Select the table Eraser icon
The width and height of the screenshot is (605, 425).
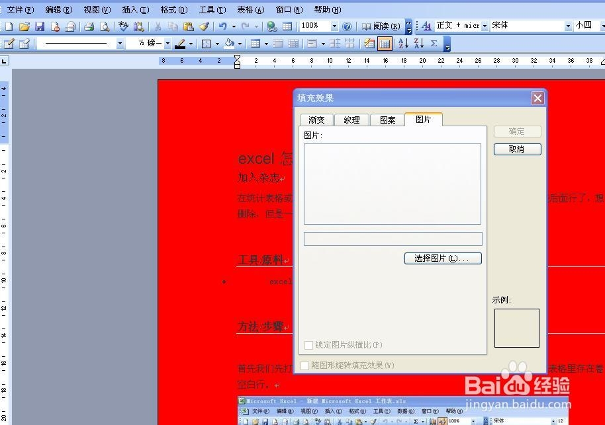point(24,44)
